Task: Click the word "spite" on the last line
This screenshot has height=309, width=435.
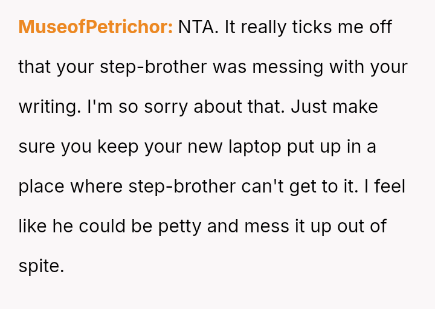Action: click(39, 266)
